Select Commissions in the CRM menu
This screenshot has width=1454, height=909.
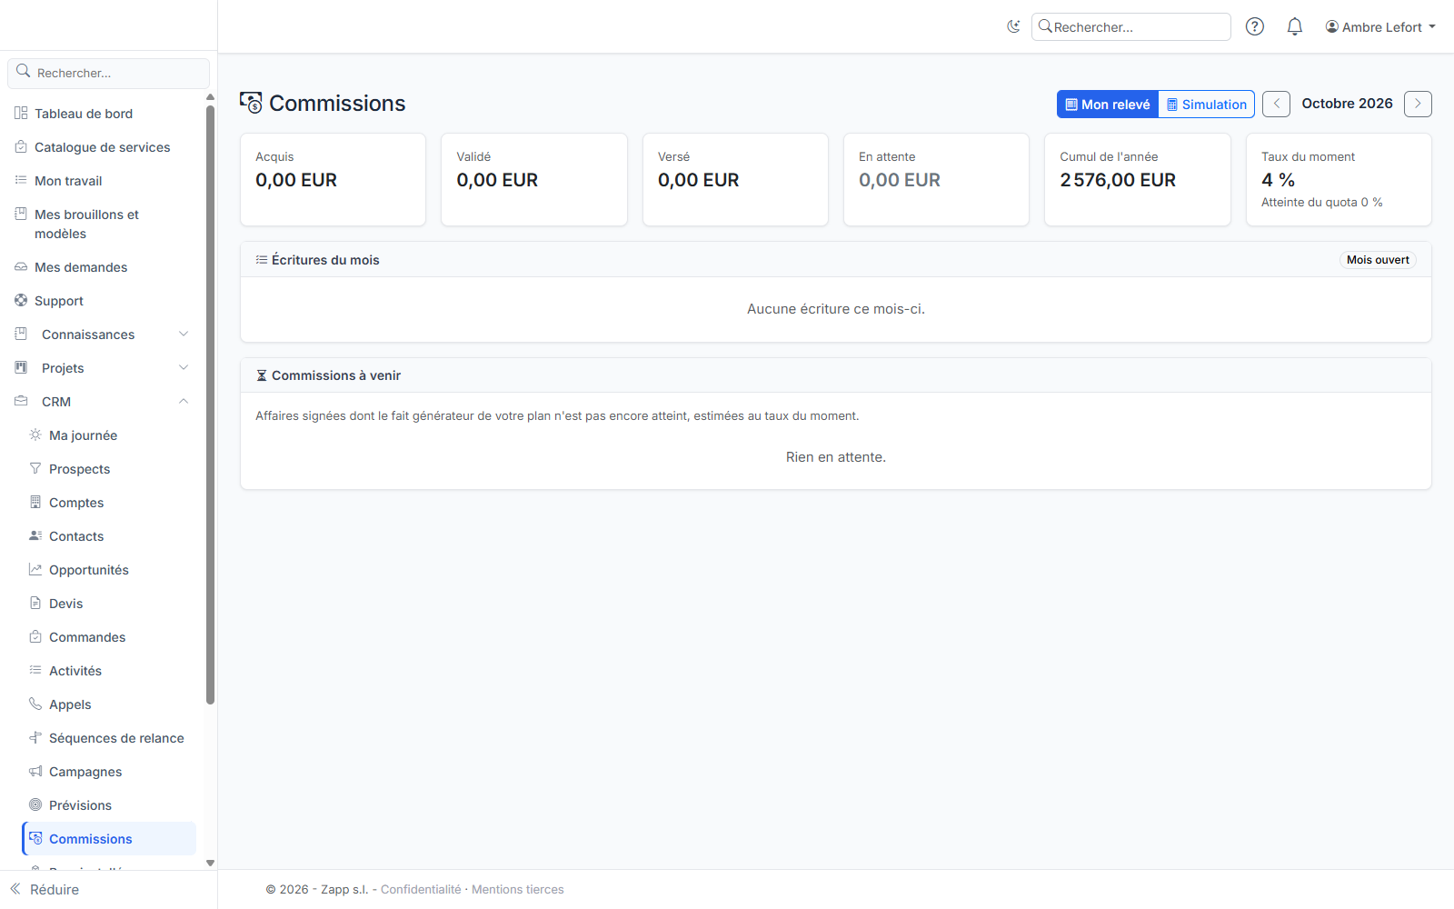click(x=109, y=838)
